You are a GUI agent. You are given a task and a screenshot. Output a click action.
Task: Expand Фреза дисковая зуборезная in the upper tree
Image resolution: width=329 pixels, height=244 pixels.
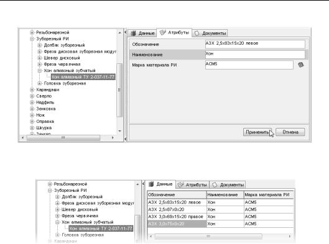39,52
